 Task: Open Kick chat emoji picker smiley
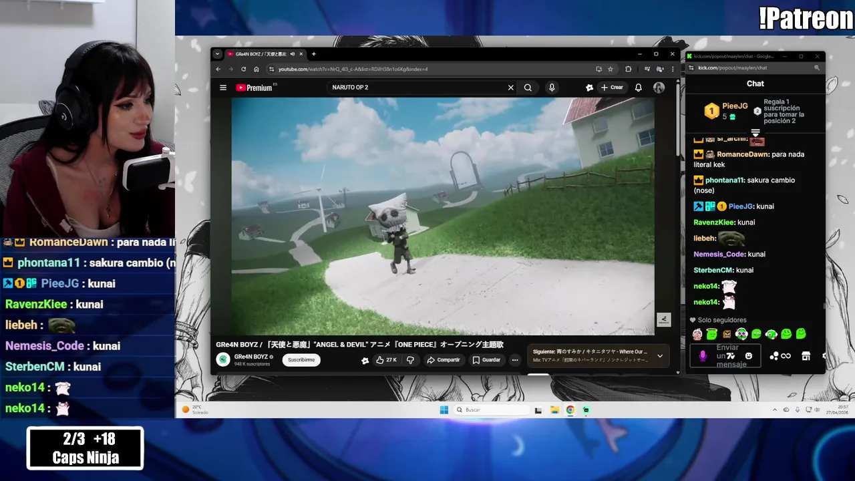pos(749,356)
